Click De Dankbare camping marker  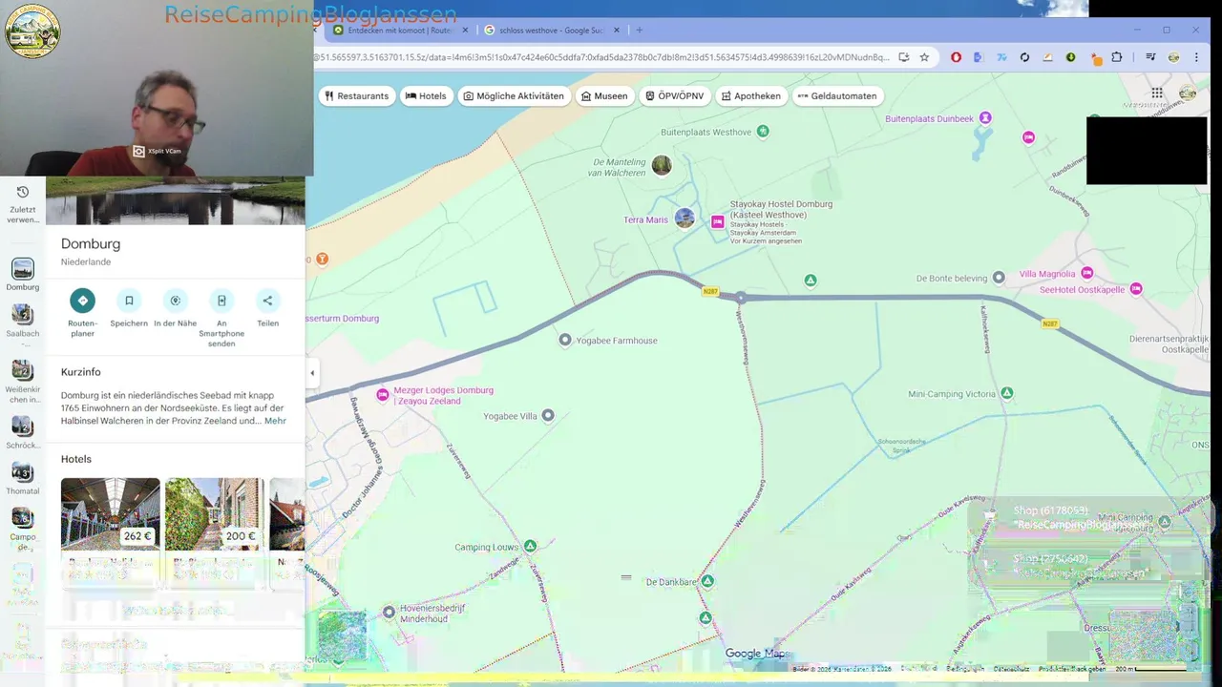click(x=707, y=581)
